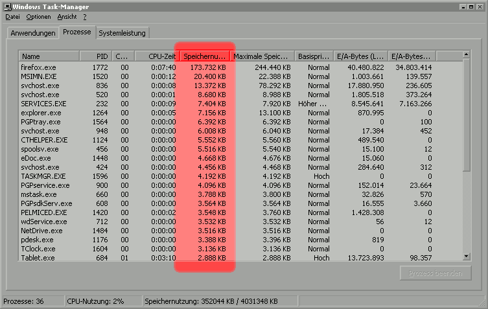
Task: Sort by the CPU-Zeit column header
Action: [x=157, y=56]
